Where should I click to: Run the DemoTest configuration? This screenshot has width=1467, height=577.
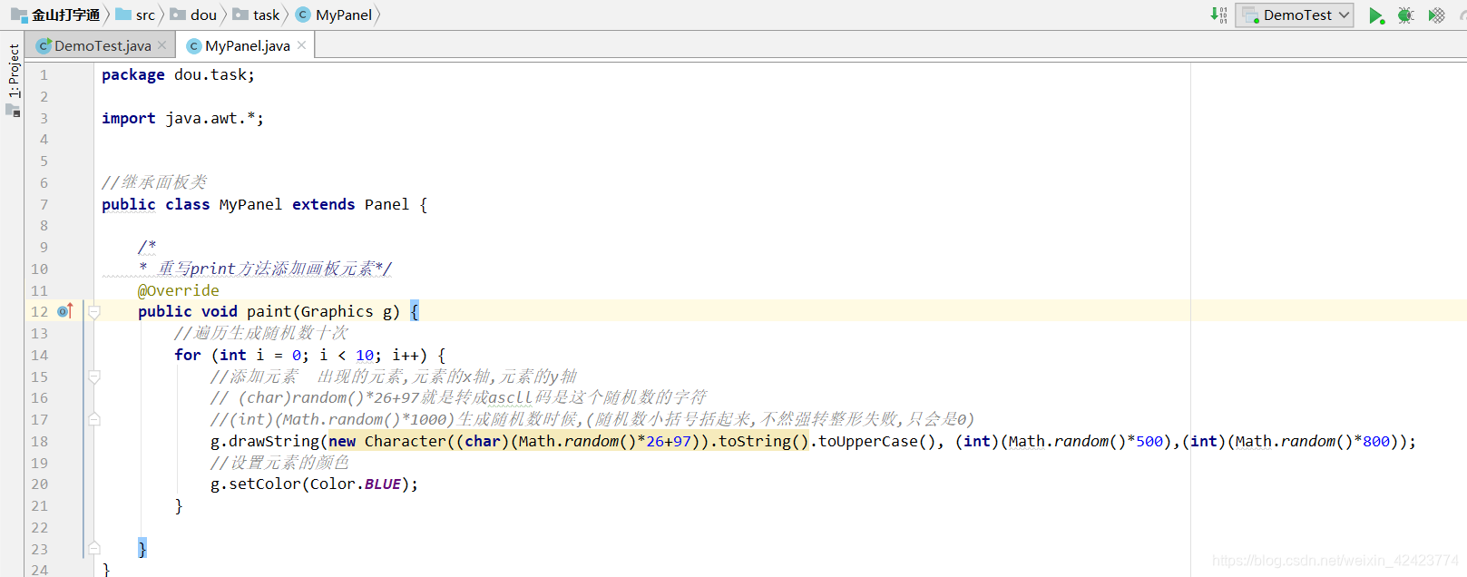pyautogui.click(x=1376, y=15)
